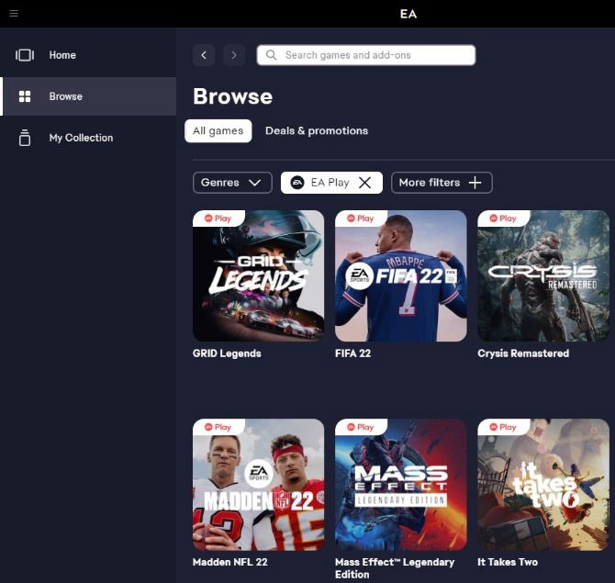The height and width of the screenshot is (583, 615).
Task: Click the EA logo in EA Play filter
Action: tap(297, 183)
